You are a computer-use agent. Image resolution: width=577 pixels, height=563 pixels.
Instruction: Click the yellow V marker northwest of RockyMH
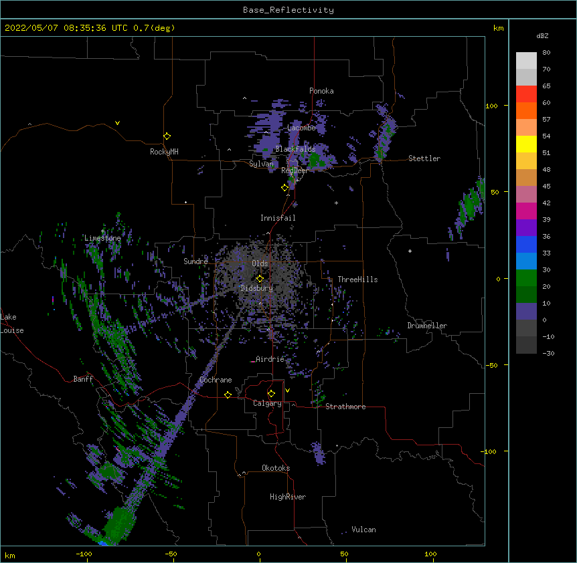[117, 123]
